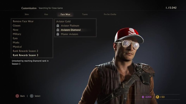
Task: Go to the Taunts tab
Action: coord(85,14)
